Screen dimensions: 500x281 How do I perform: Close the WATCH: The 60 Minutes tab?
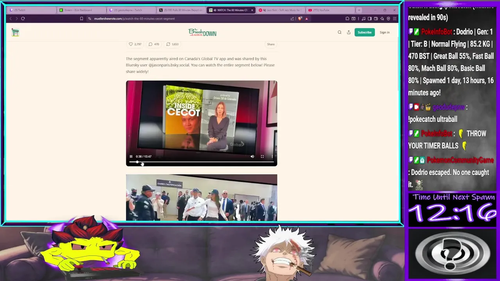pos(252,10)
